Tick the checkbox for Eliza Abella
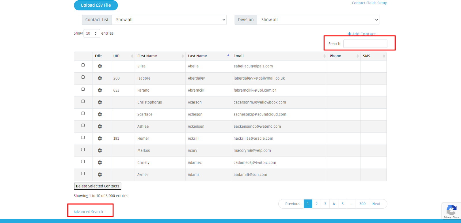 coord(83,65)
